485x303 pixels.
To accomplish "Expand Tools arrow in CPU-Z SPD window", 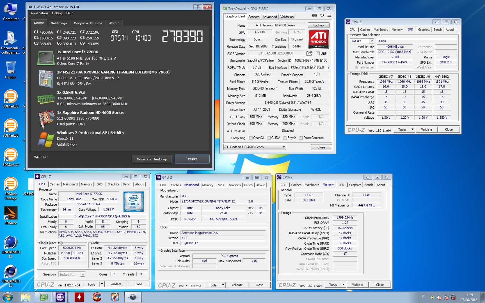I will (x=412, y=129).
